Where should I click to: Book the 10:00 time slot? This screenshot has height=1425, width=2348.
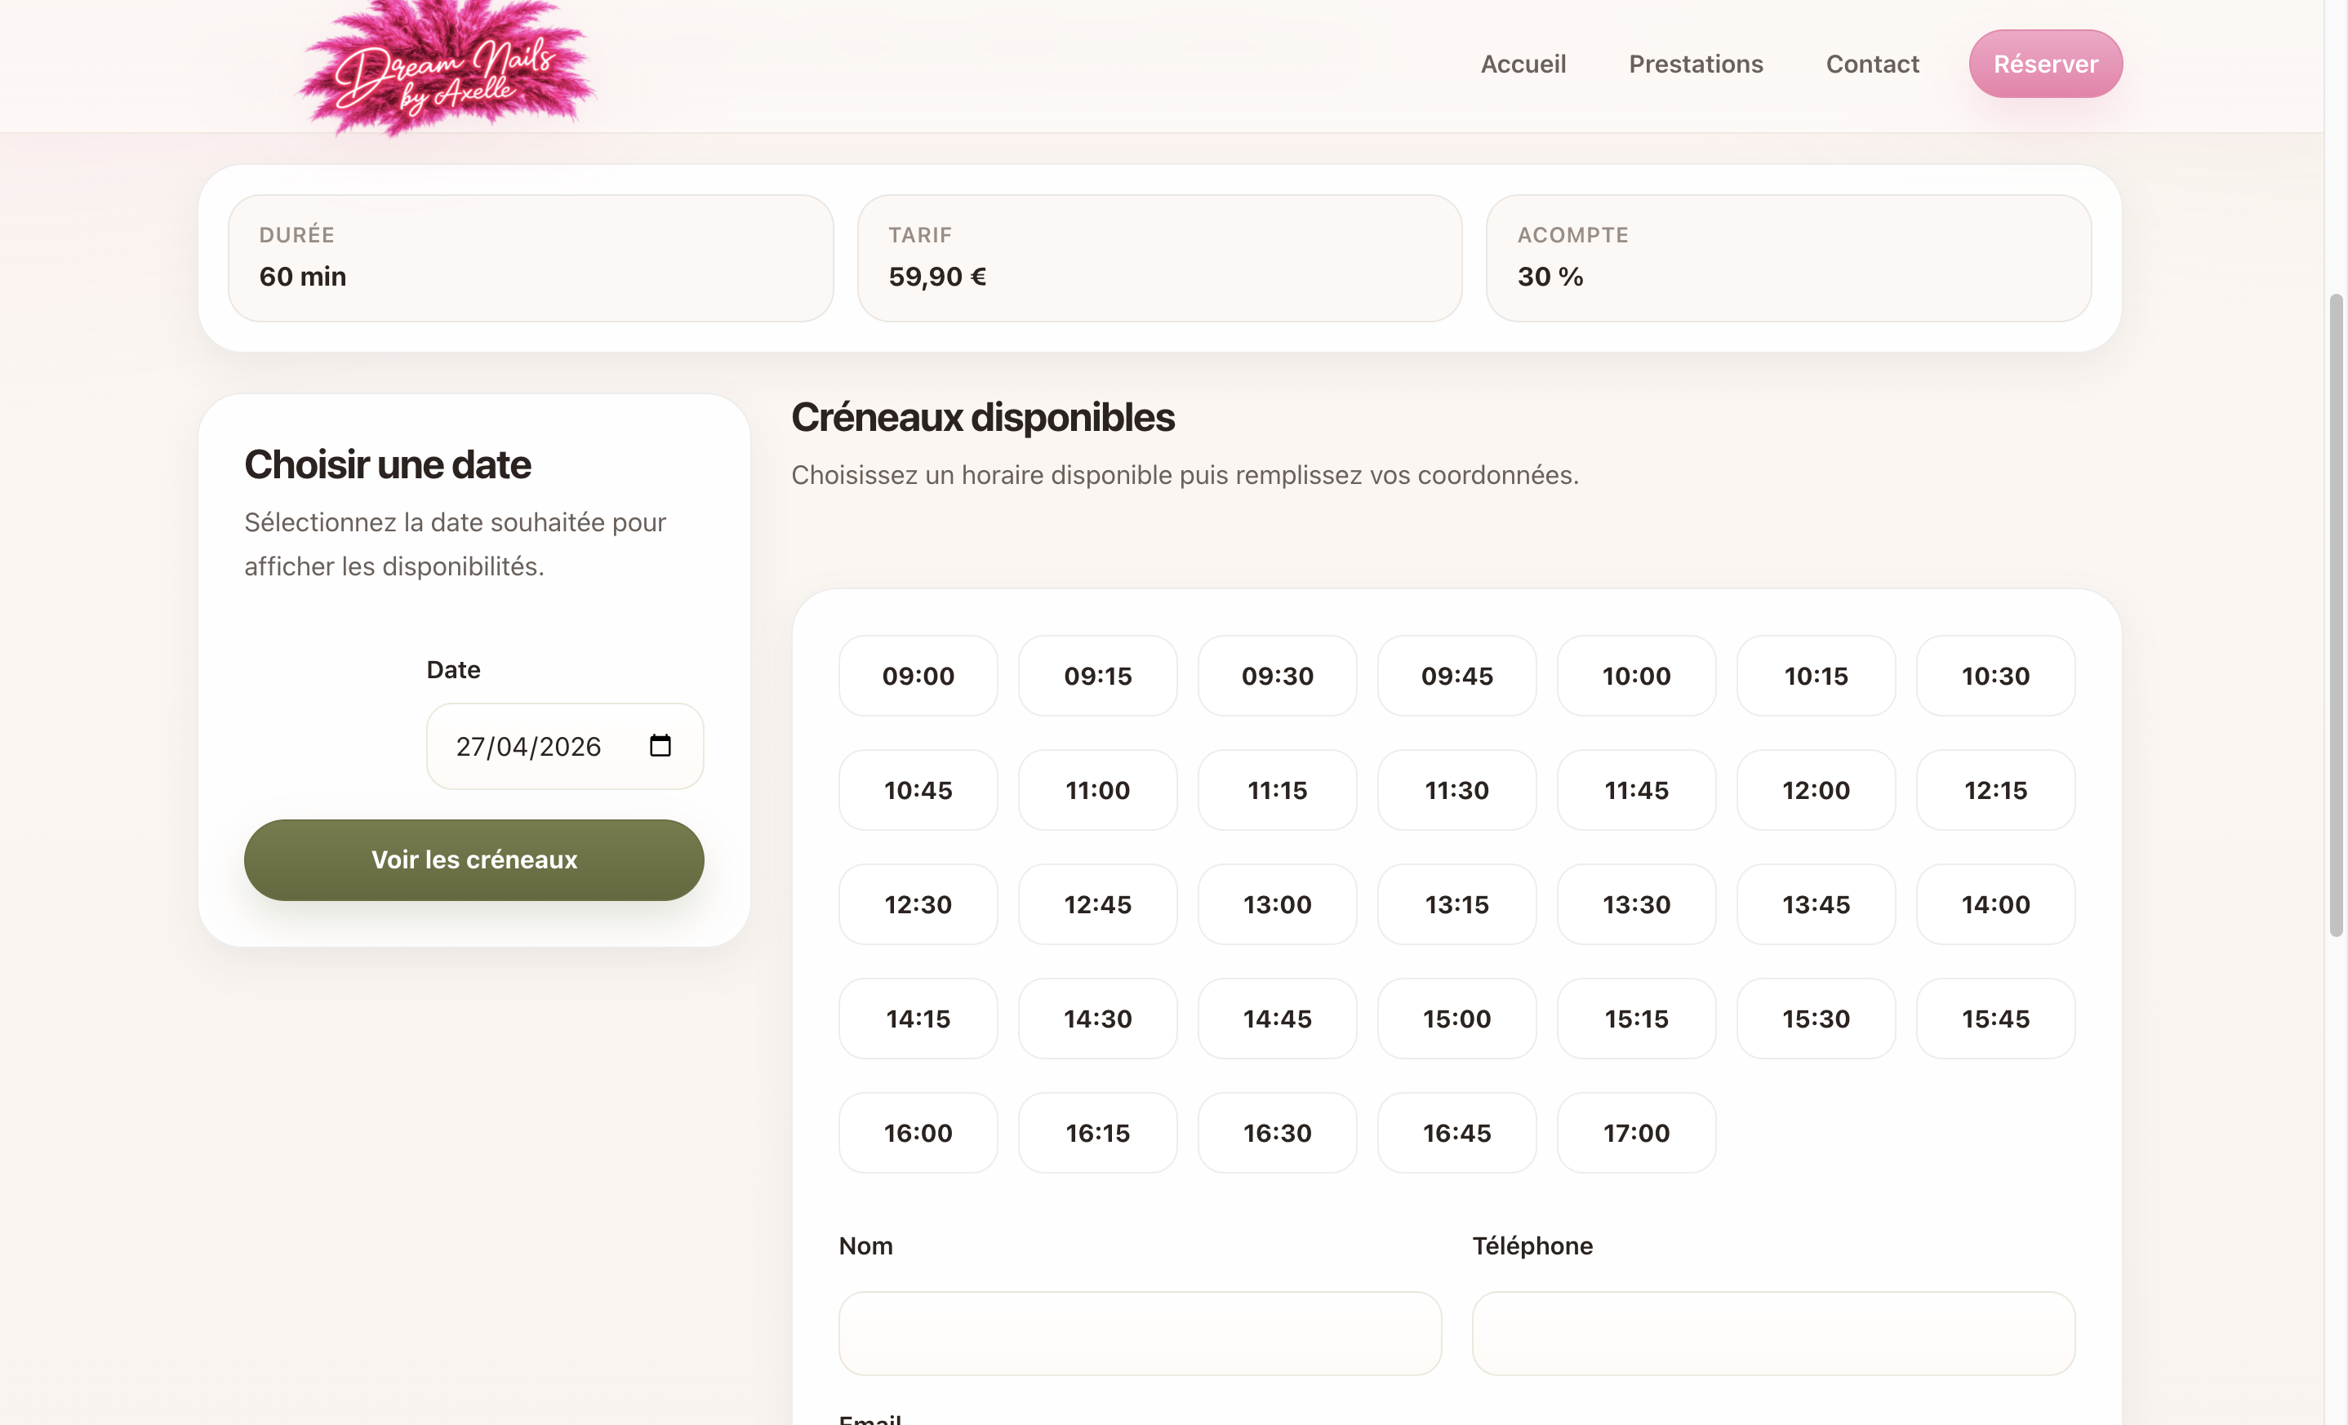click(x=1636, y=675)
